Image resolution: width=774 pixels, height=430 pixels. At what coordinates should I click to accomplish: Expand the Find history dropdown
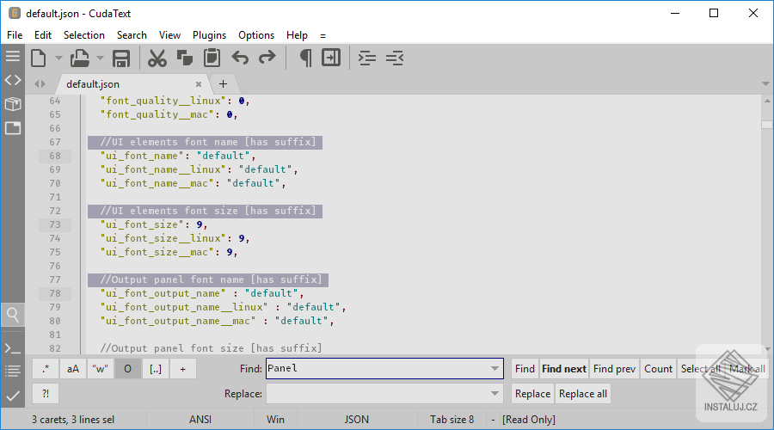pos(494,369)
